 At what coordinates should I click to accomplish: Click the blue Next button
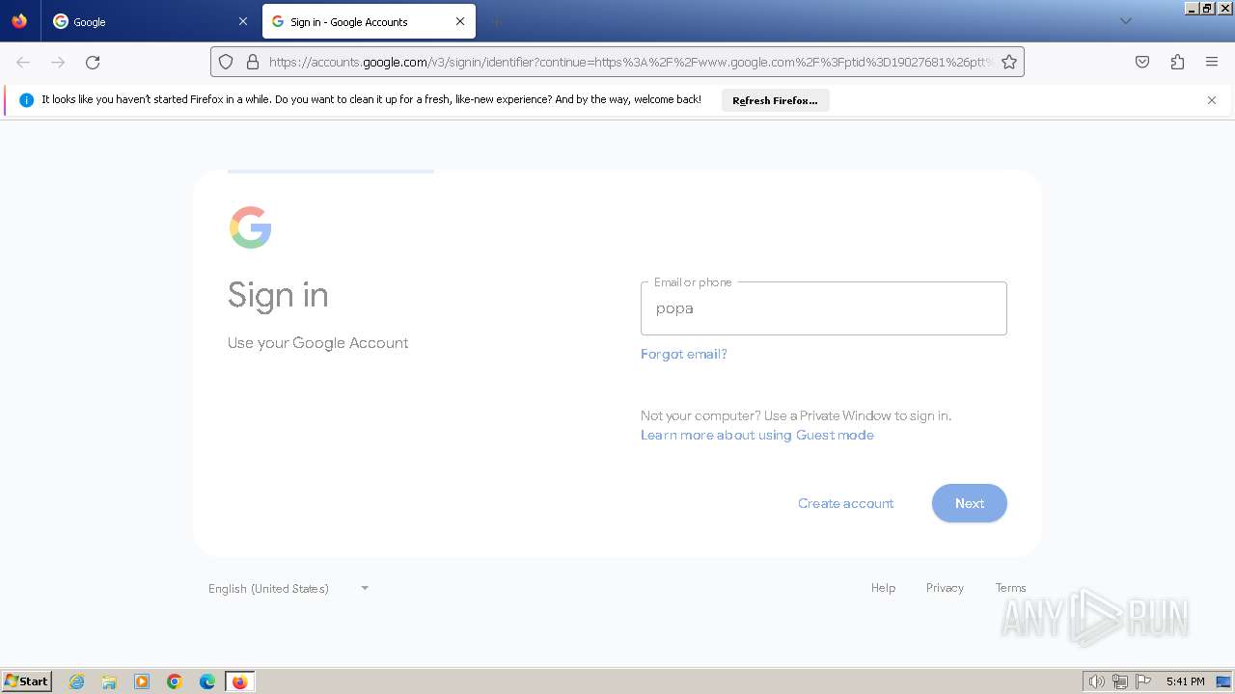pyautogui.click(x=970, y=503)
